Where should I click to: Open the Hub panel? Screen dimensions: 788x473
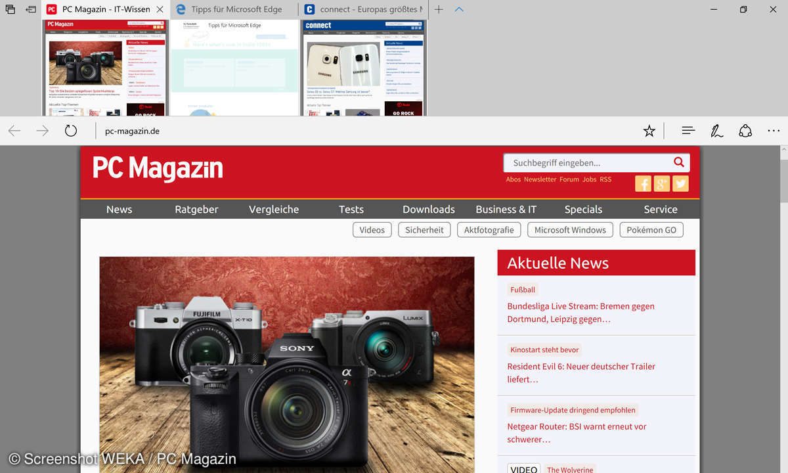click(688, 131)
